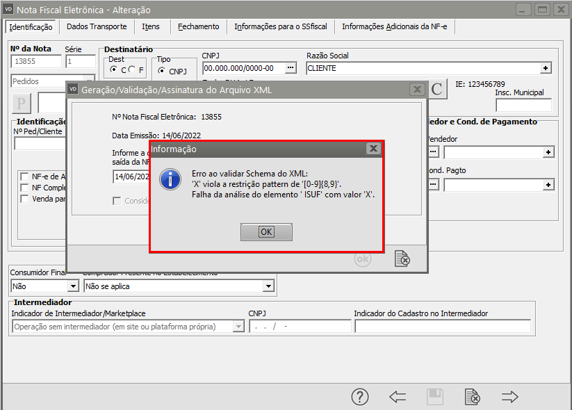572x410 pixels.
Task: Click the help question mark icon
Action: pos(359,397)
